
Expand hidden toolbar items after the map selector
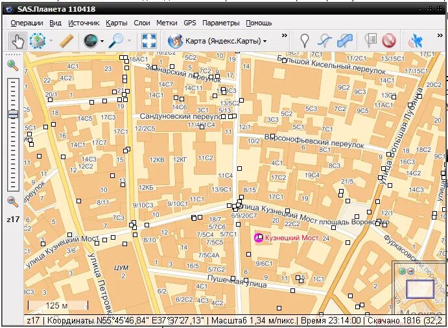click(284, 36)
